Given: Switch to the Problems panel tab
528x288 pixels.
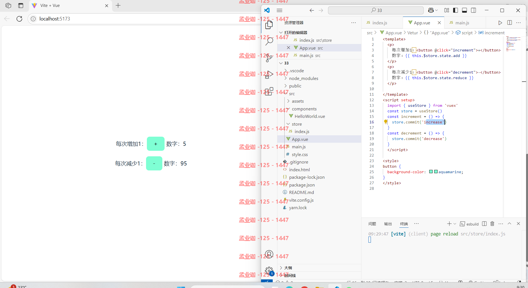Looking at the screenshot, I should (x=372, y=224).
